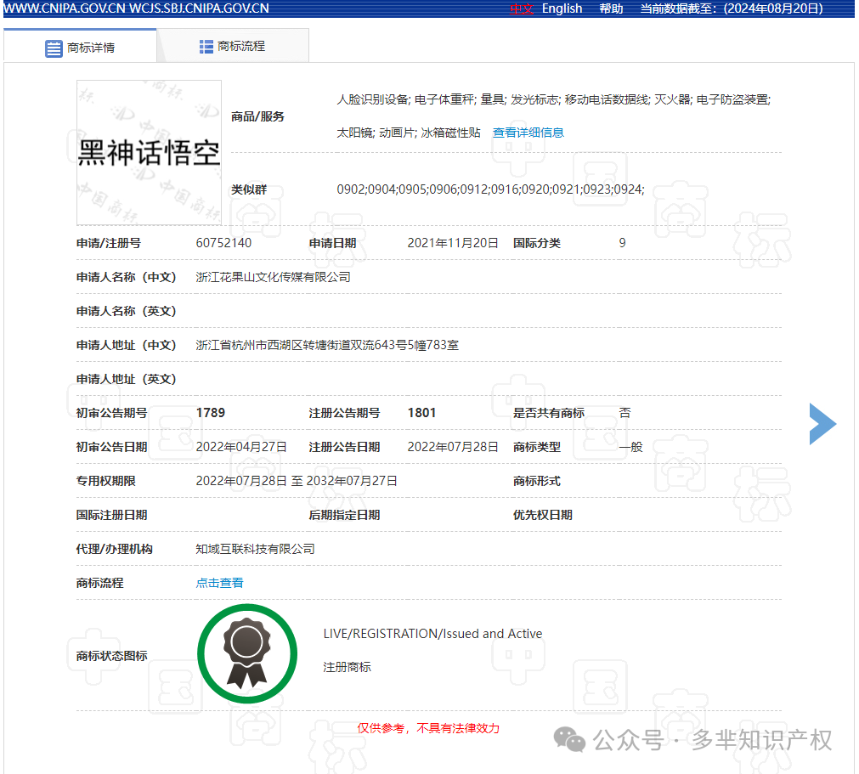Click the 黑神话悟空 trademark image
Screen dimensions: 859x774
pyautogui.click(x=149, y=153)
